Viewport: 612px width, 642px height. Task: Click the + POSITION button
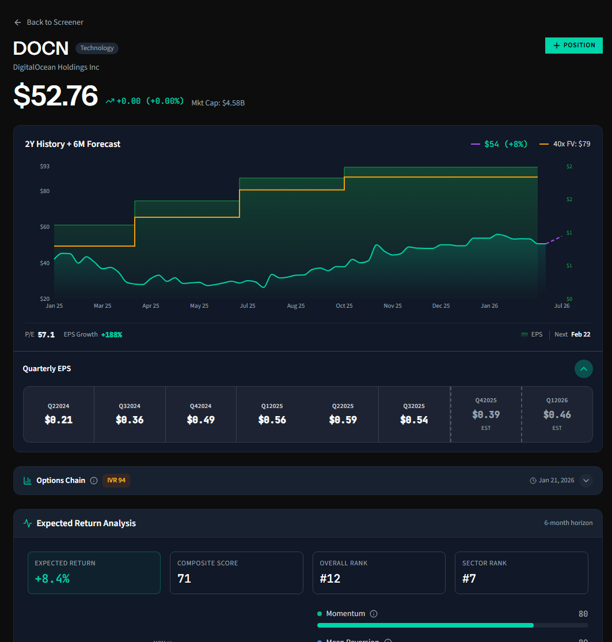tap(573, 45)
